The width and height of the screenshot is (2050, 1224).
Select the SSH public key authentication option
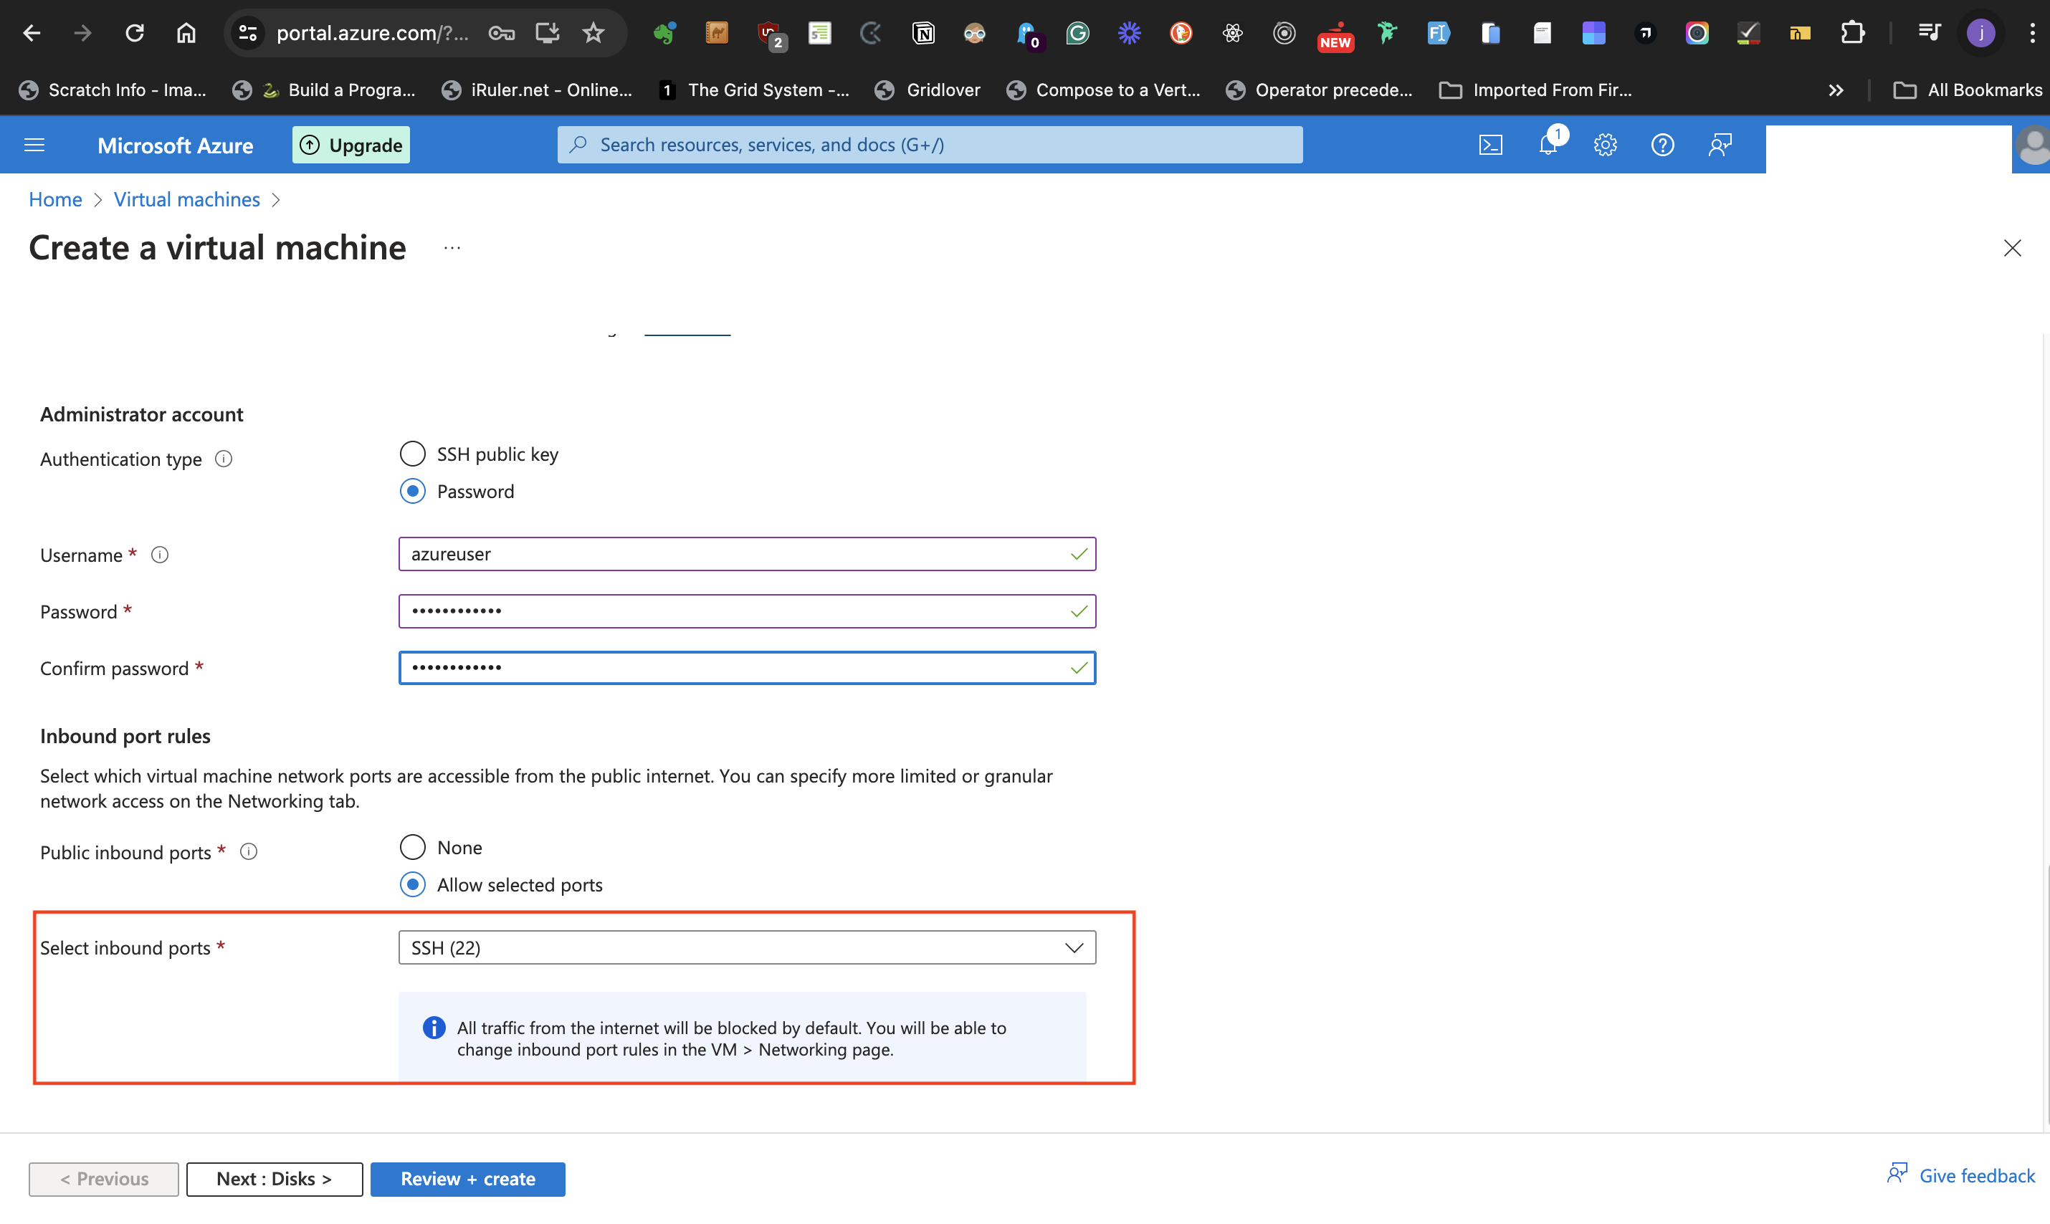point(412,453)
